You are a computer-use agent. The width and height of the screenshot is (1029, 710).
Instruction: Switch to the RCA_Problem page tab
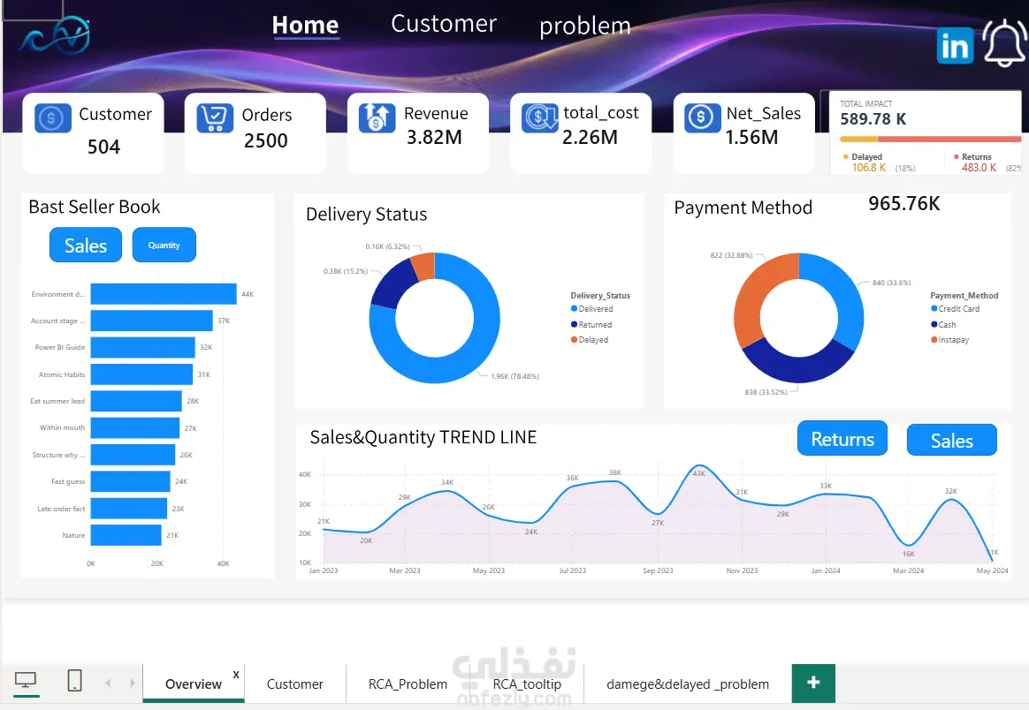pos(408,684)
